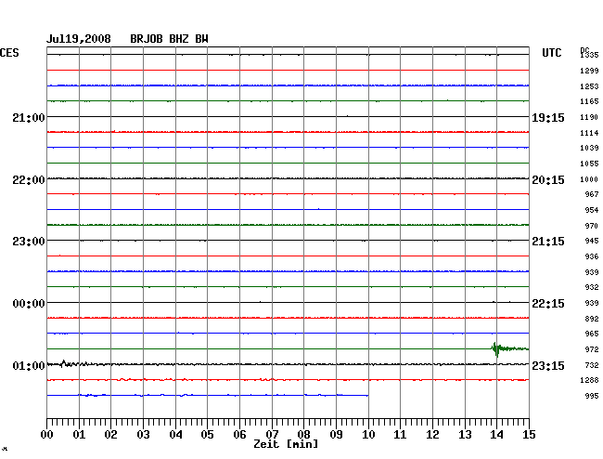
Task: Click the 13 minute axis tick label
Action: tap(465, 435)
